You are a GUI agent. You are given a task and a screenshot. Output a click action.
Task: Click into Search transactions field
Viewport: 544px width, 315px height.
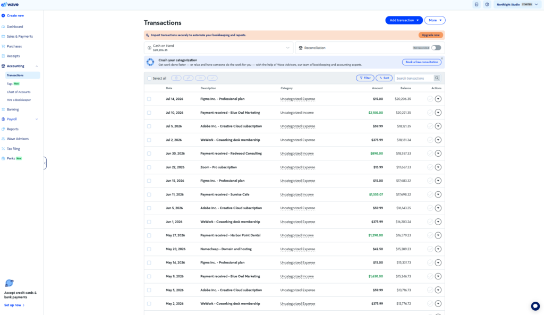point(414,79)
